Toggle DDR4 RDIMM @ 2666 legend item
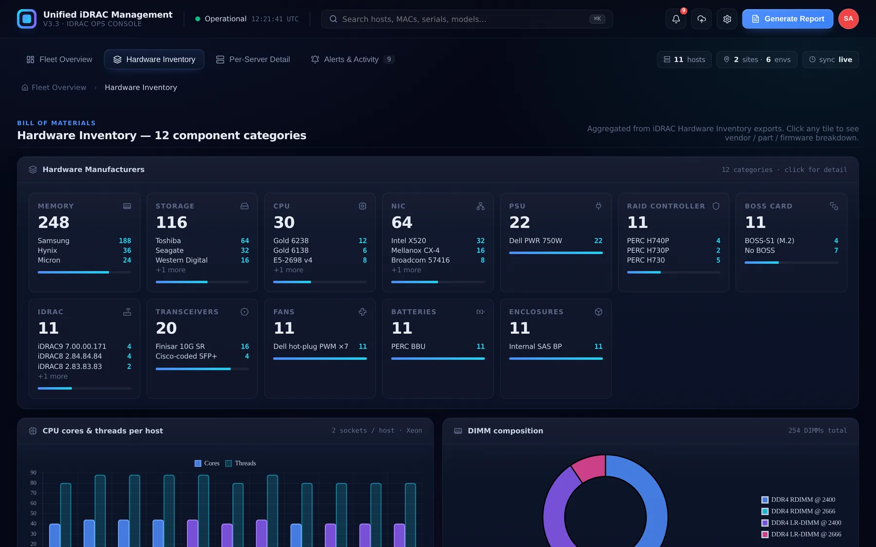Image resolution: width=876 pixels, height=547 pixels. 798,512
